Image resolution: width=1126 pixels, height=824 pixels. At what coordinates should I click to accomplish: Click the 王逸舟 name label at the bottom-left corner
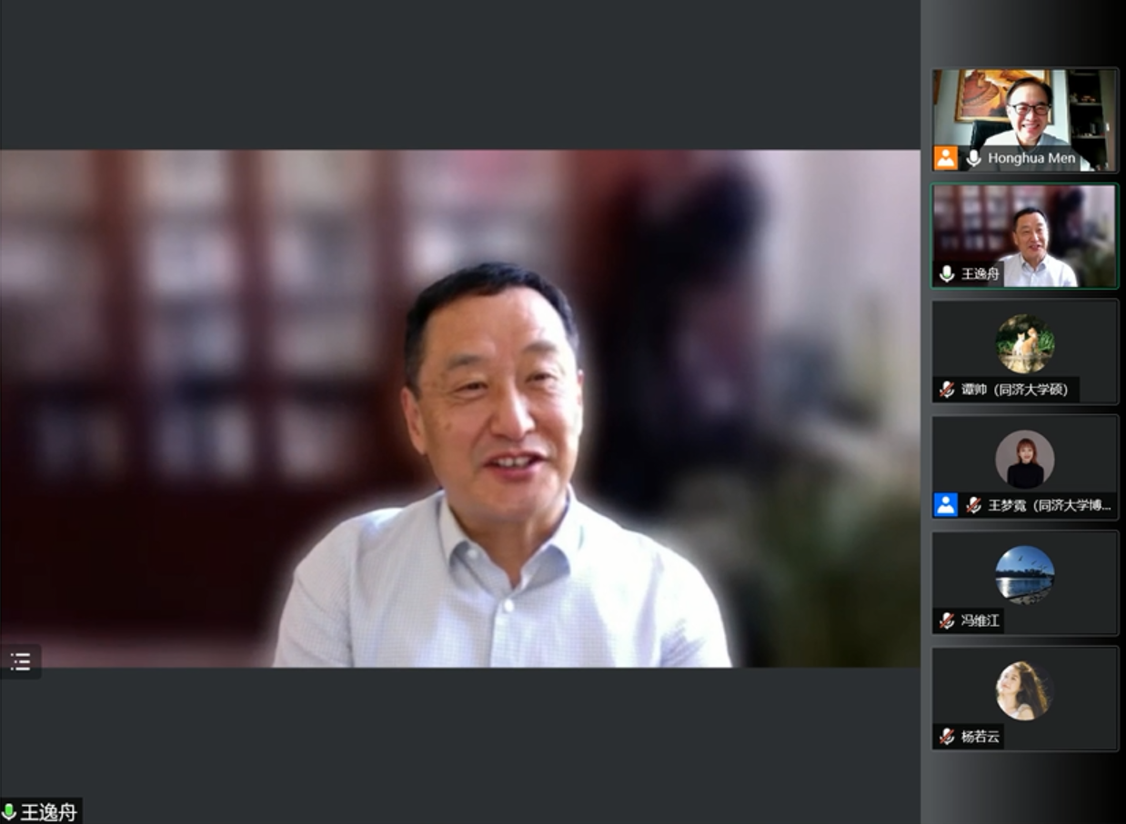pos(49,811)
